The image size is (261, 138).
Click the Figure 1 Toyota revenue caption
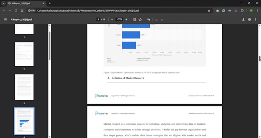pos(141,73)
